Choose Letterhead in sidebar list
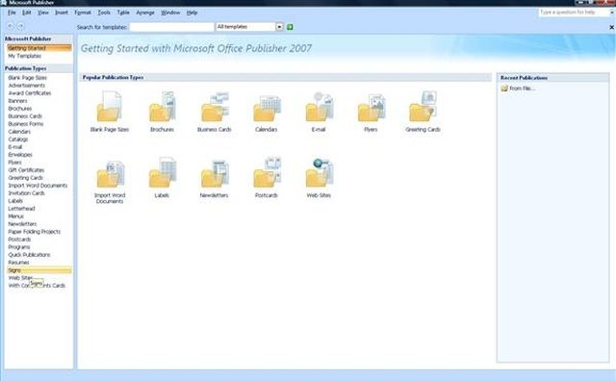This screenshot has height=381, width=616. pos(21,209)
